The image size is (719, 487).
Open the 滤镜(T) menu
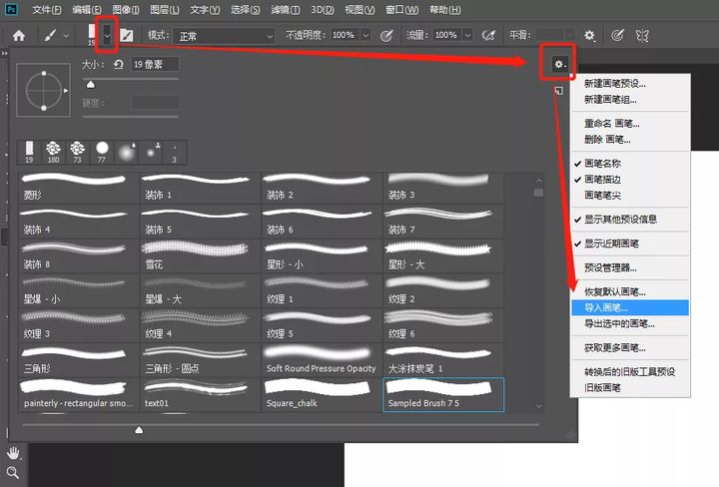tap(286, 10)
